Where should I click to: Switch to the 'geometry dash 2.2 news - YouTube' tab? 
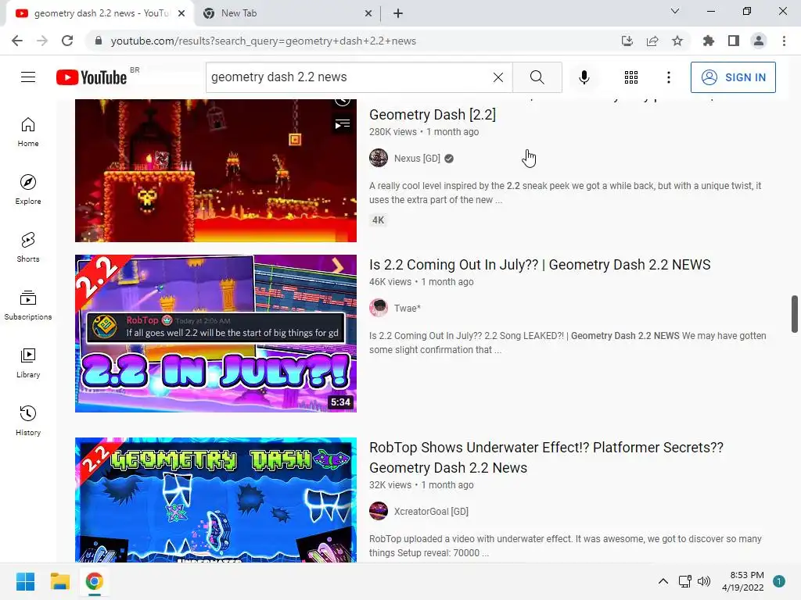tap(100, 13)
